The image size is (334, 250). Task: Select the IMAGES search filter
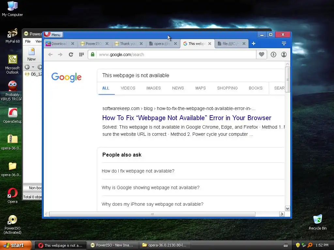coord(154,88)
